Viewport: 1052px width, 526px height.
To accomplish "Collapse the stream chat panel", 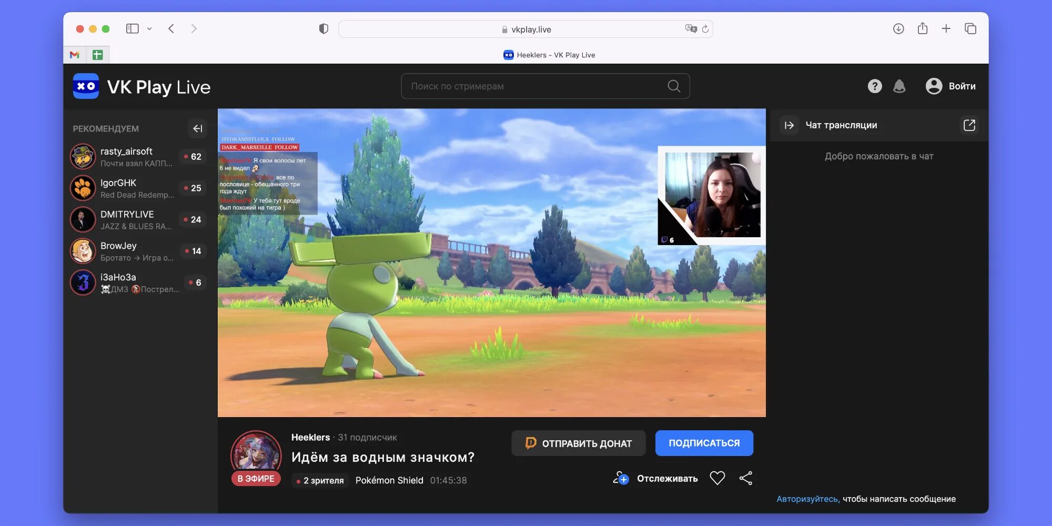I will coord(790,125).
